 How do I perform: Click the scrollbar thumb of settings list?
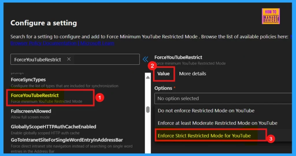148,110
